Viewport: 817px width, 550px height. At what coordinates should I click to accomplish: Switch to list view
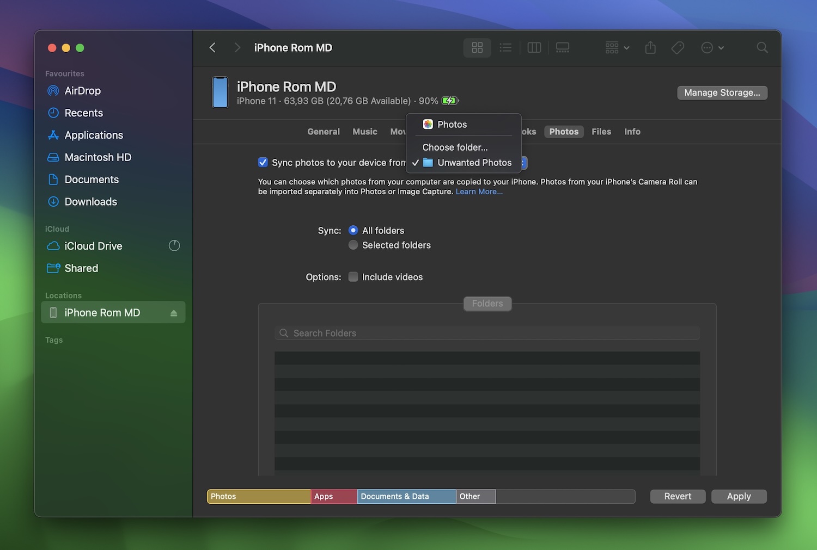click(x=505, y=48)
